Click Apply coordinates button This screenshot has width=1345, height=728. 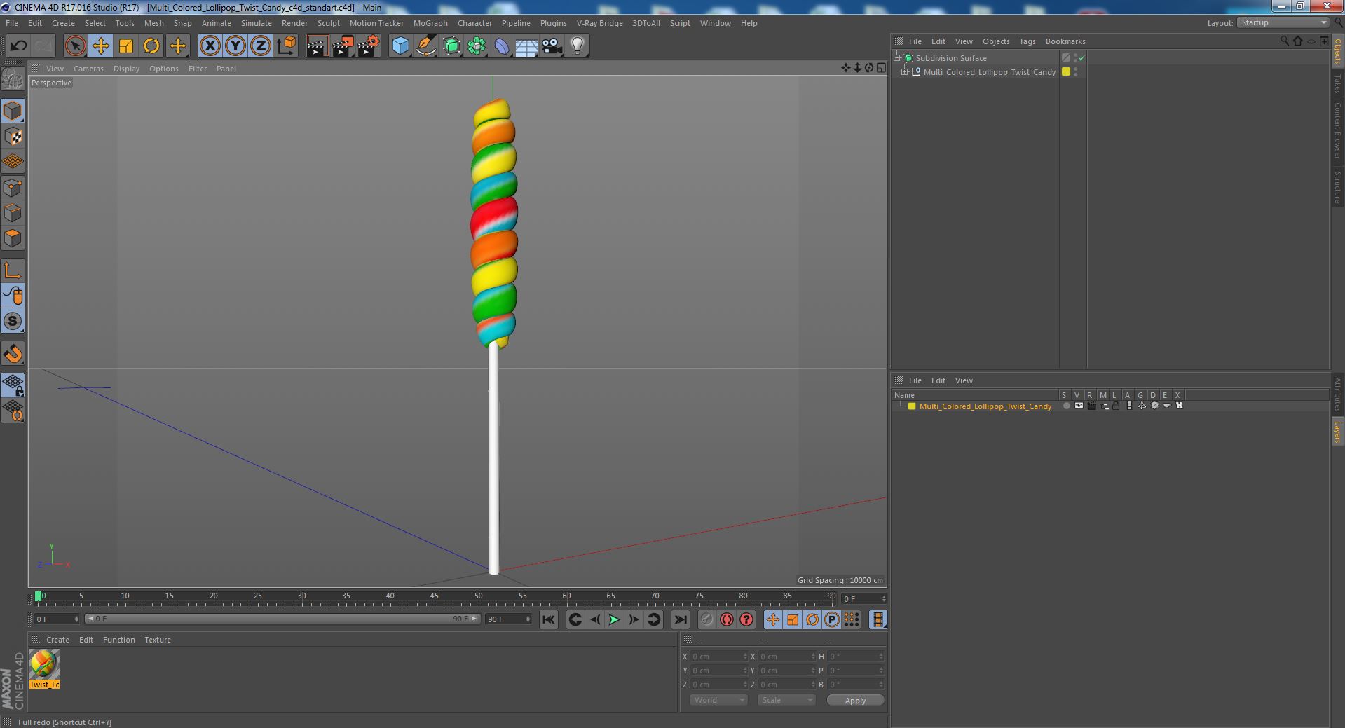click(855, 701)
